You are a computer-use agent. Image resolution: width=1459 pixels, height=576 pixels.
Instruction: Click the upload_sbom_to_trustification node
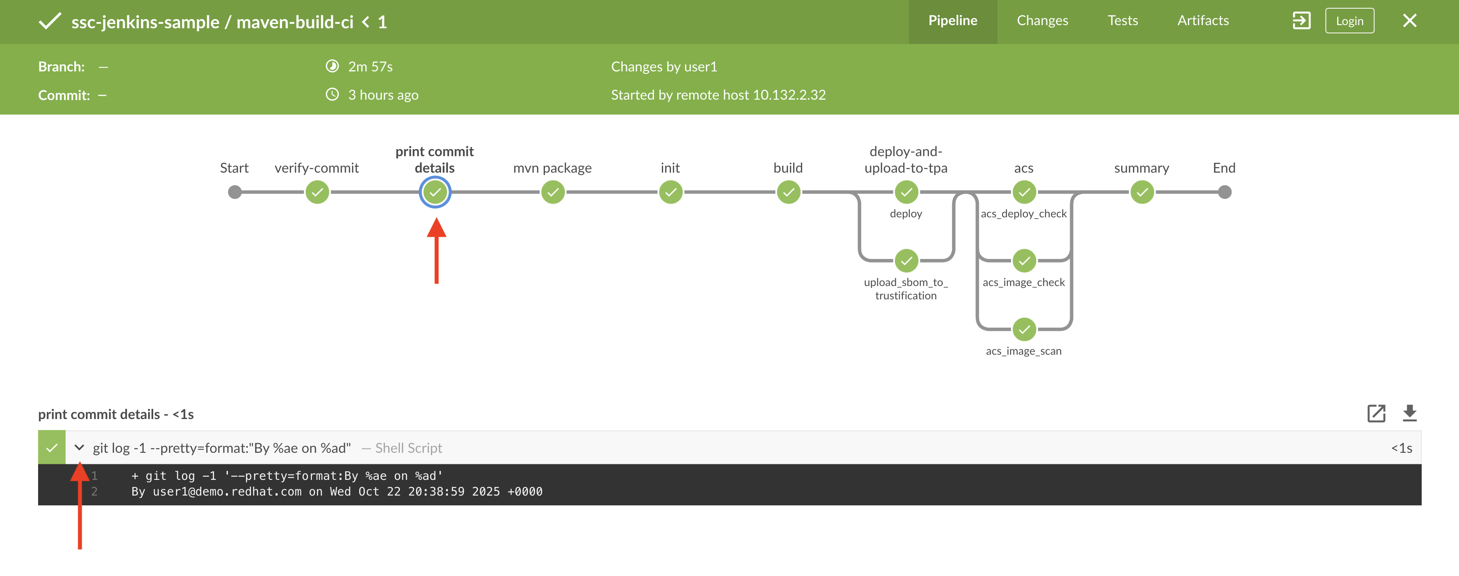tap(906, 261)
